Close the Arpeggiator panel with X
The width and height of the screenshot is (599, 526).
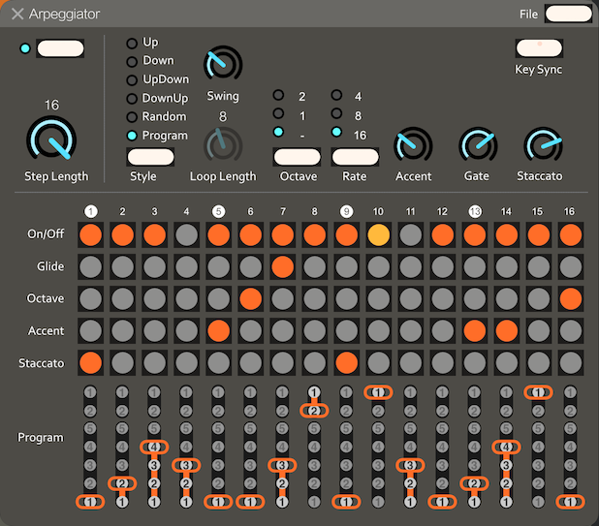(x=17, y=15)
